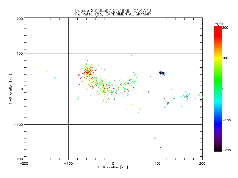
Task: Click the black cross at the top of the red cluster
Action: click(87, 61)
